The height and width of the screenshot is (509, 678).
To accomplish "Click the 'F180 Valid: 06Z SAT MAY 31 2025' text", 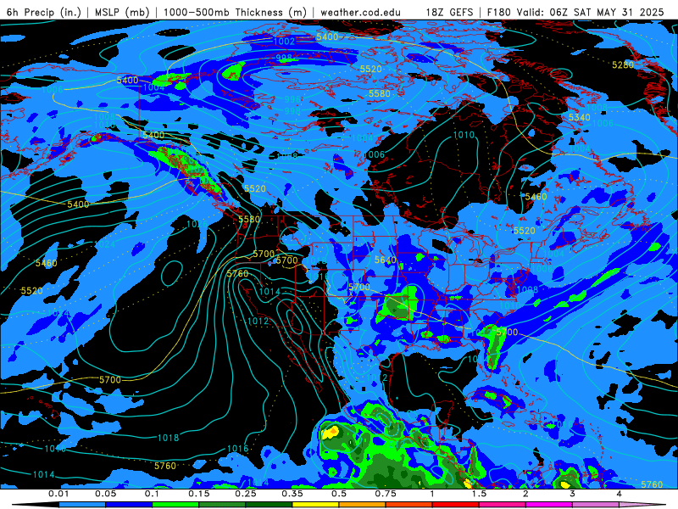I will tap(575, 12).
